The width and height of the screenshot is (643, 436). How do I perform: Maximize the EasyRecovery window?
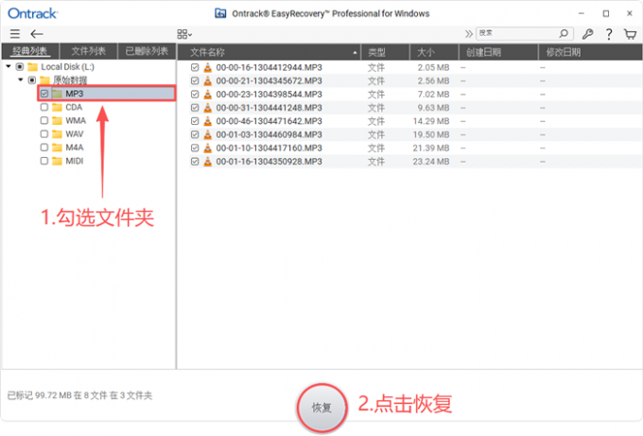606,13
